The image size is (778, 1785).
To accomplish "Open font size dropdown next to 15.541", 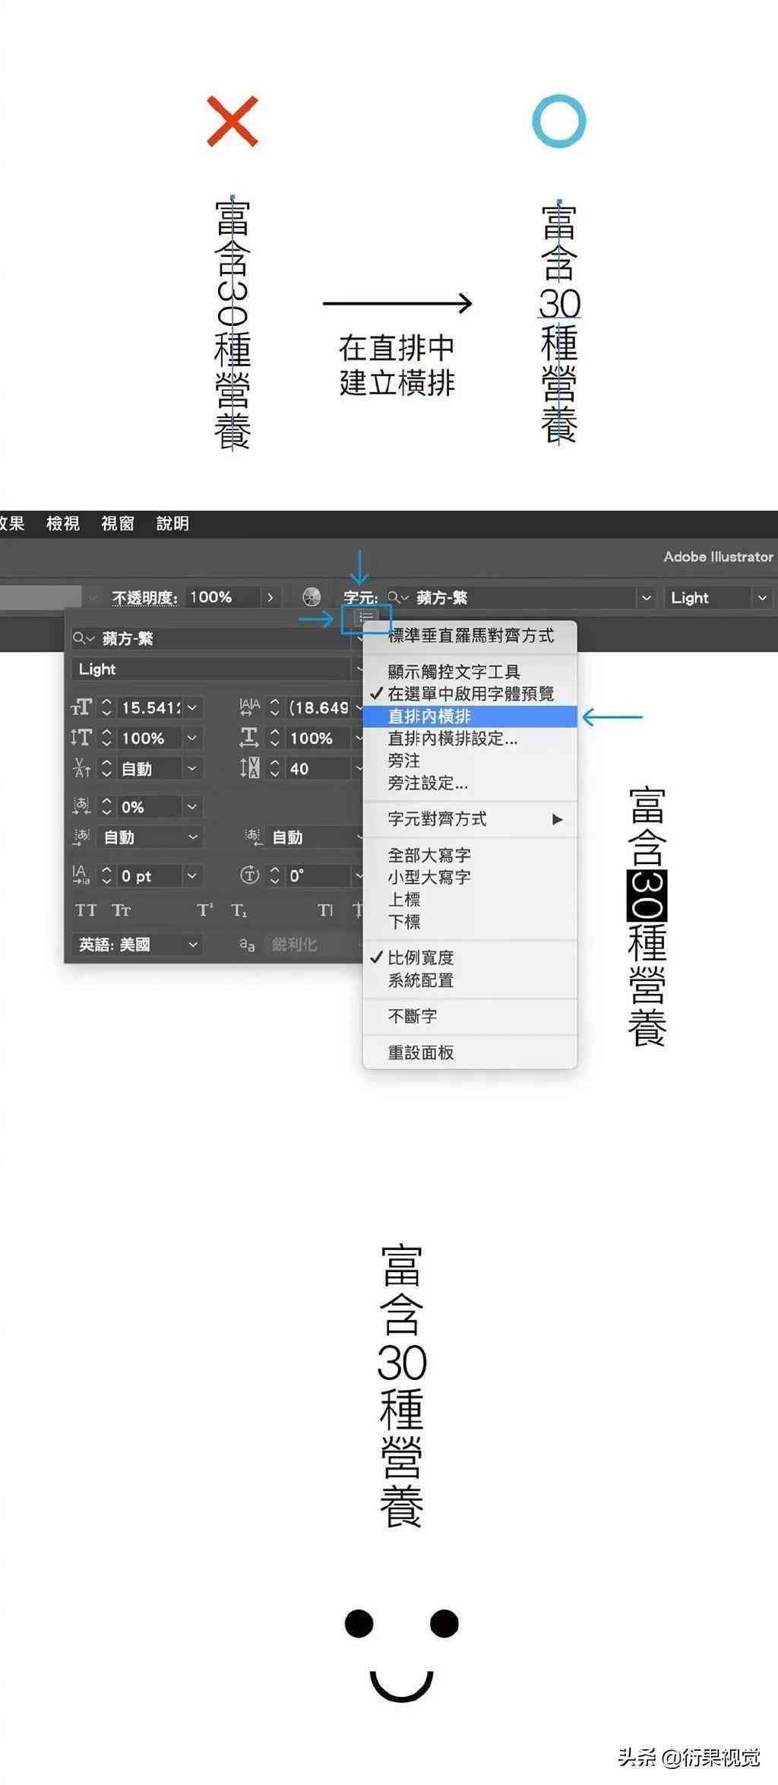I will coord(192,707).
